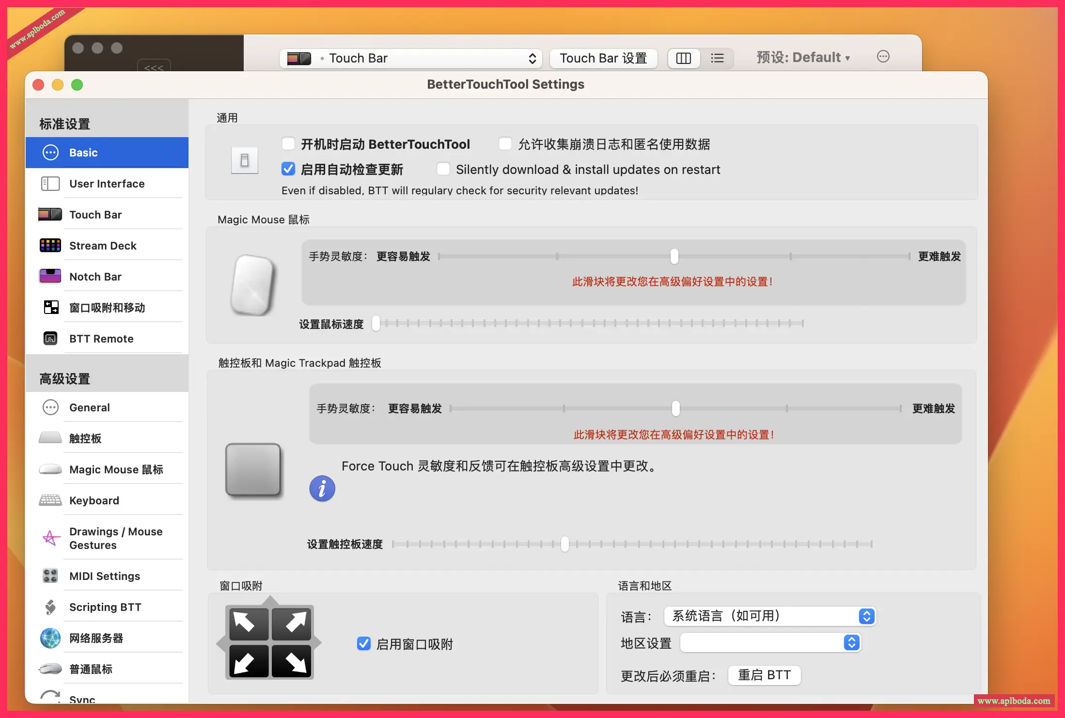Enable launching BetterTouchTool at startup
Viewport: 1065px width, 718px height.
click(x=288, y=143)
